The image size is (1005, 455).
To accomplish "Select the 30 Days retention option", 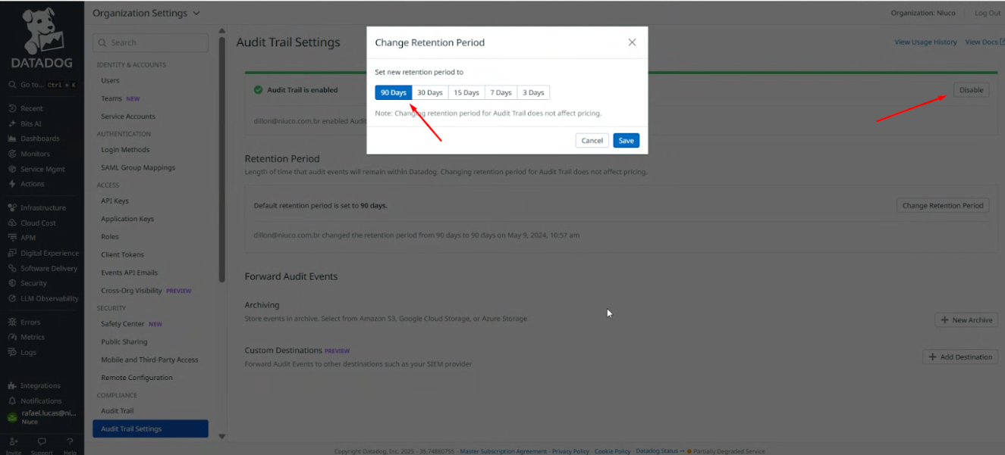I will (x=430, y=92).
